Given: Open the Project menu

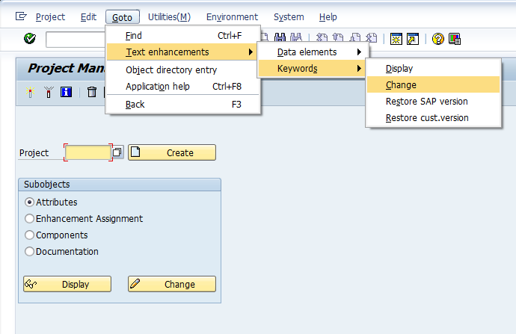Looking at the screenshot, I should [x=50, y=16].
